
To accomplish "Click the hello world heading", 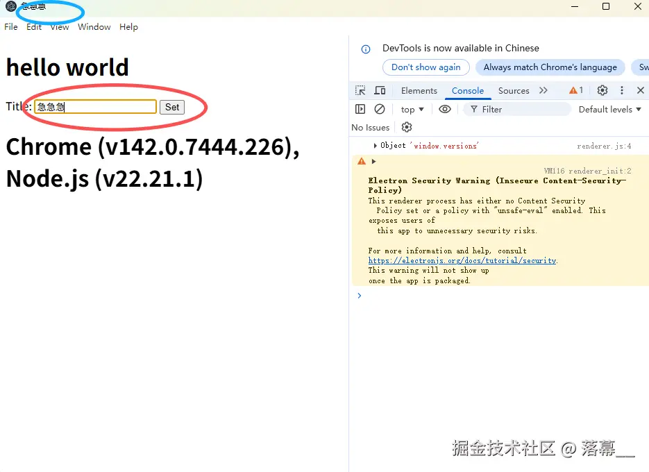I will 67,67.
